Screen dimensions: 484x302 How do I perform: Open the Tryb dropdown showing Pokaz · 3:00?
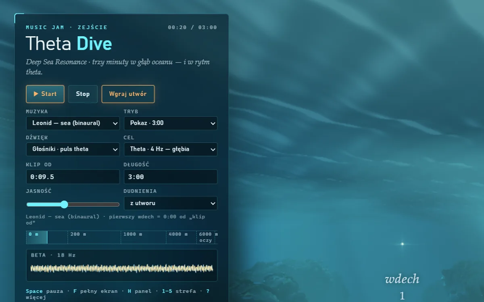[x=171, y=123]
